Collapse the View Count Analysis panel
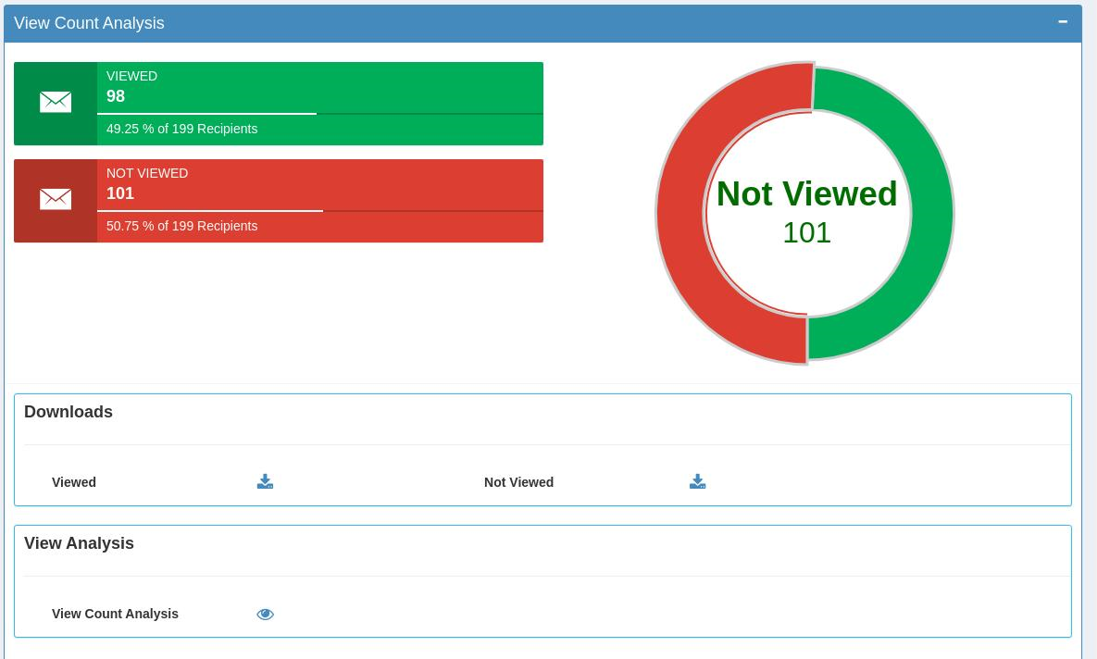This screenshot has height=659, width=1097. [x=1062, y=21]
